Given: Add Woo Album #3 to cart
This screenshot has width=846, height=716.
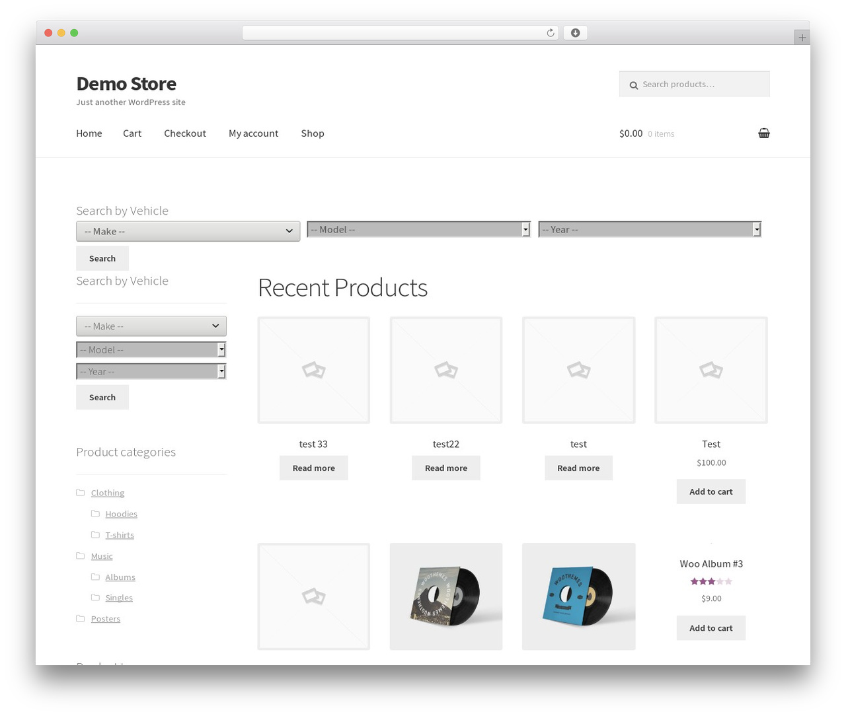Looking at the screenshot, I should pos(711,628).
